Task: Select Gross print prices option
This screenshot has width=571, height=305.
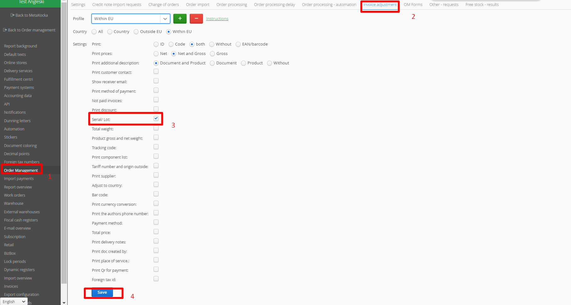Action: pos(212,54)
